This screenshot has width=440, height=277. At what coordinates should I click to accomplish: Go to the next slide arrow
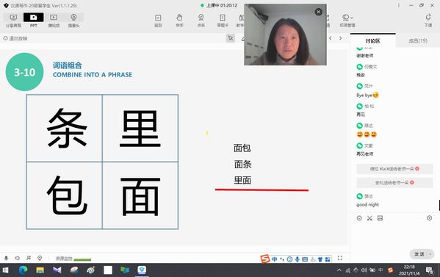click(340, 38)
